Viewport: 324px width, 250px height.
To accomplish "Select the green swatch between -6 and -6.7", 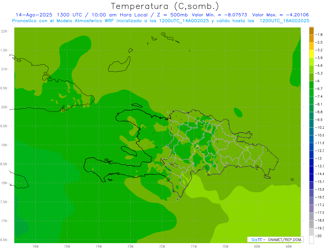I will coord(311,85).
